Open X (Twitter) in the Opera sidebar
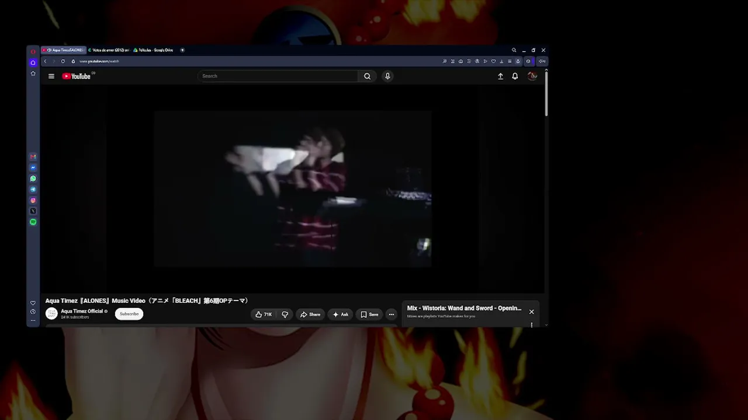Image resolution: width=748 pixels, height=420 pixels. point(33,211)
